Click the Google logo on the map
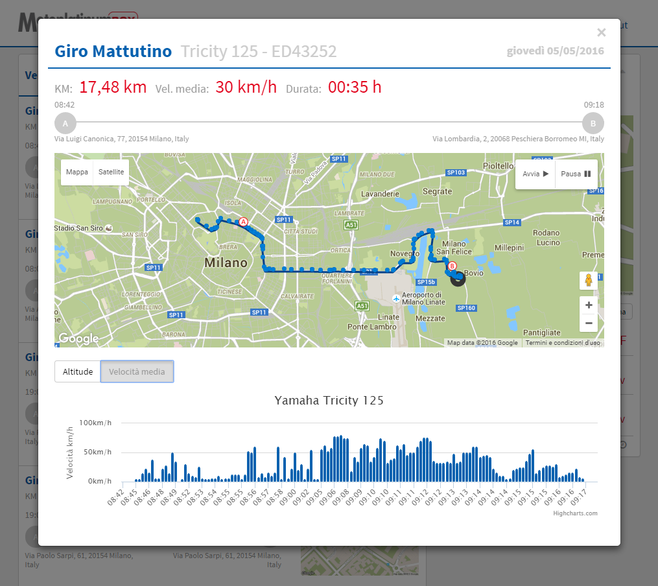This screenshot has height=586, width=658. (x=78, y=338)
